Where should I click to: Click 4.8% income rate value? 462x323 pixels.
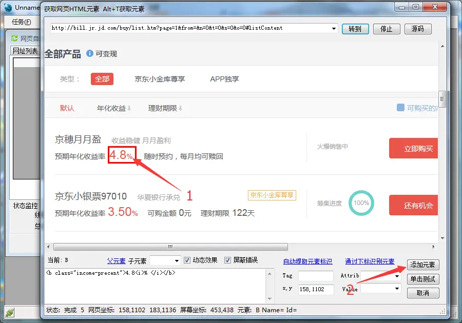pyautogui.click(x=122, y=155)
